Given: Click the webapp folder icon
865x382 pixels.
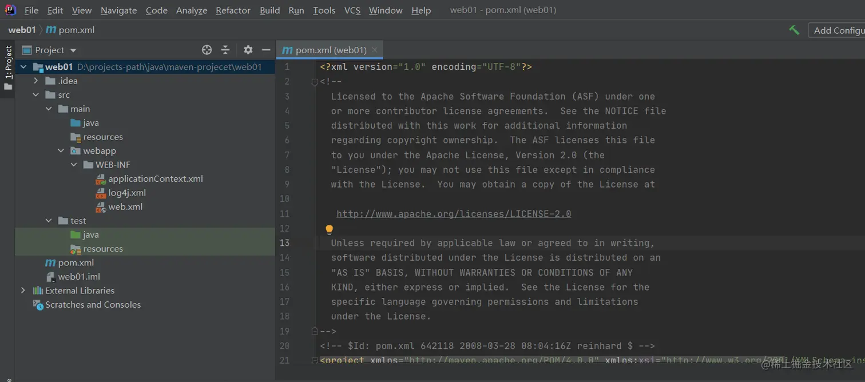Looking at the screenshot, I should 75,151.
